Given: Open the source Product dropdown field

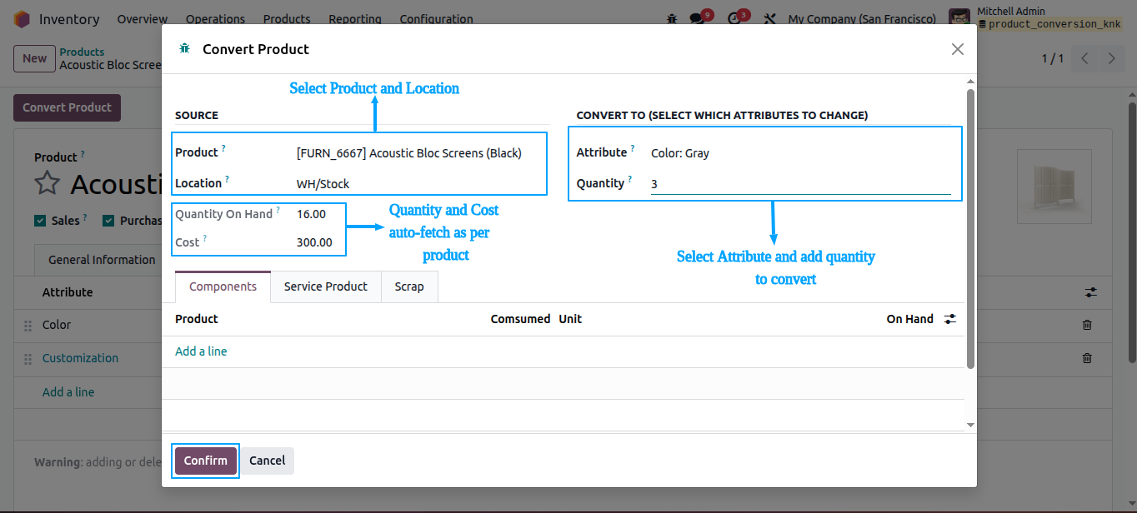Looking at the screenshot, I should (419, 153).
